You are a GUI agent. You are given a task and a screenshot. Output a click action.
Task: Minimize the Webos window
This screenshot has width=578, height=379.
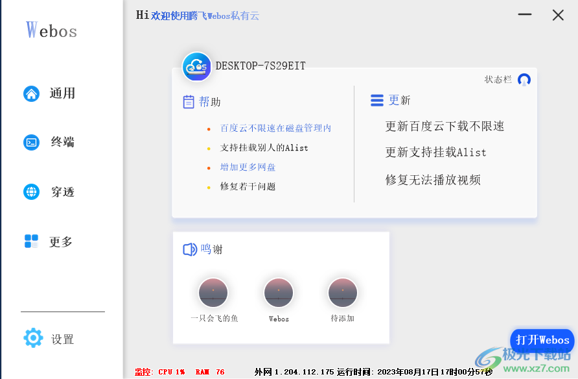click(x=525, y=15)
